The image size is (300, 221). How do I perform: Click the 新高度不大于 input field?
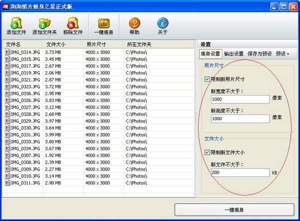(240, 119)
